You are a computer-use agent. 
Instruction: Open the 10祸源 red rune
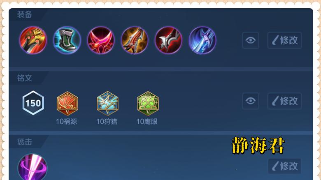click(67, 104)
